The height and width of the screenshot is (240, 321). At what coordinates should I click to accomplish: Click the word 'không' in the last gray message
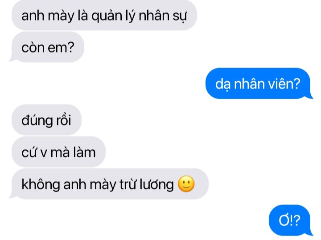[x=41, y=185]
